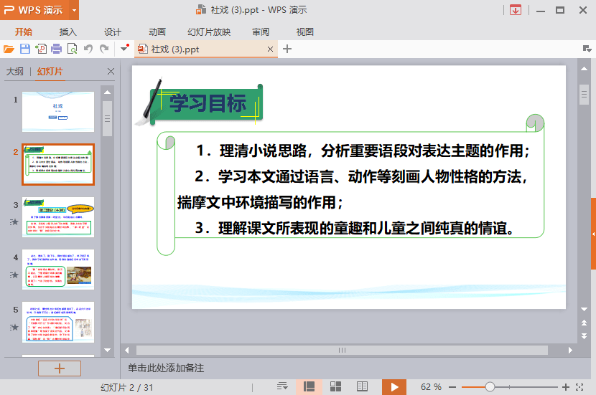Undo the last action
Image resolution: width=596 pixels, height=395 pixels.
point(88,49)
